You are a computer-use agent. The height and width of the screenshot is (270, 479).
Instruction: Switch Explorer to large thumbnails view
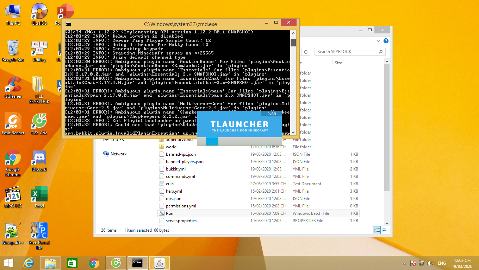[385, 230]
